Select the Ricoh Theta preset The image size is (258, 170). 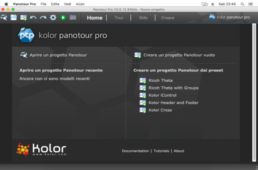(161, 81)
